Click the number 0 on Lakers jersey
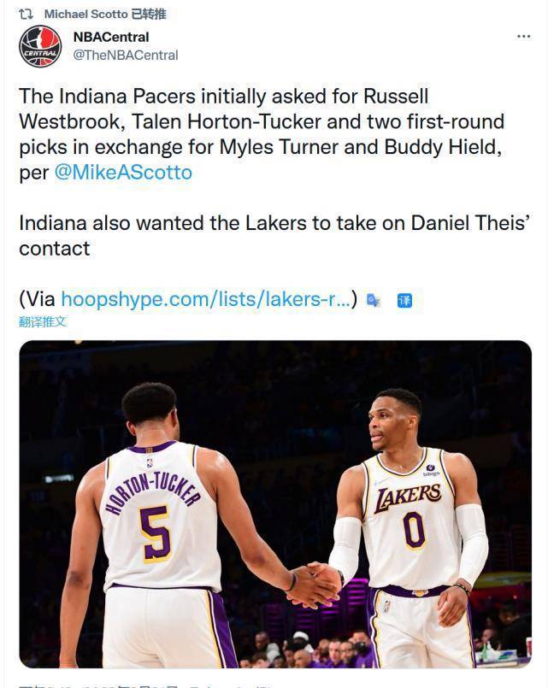Screen dimensions: 548x688 tap(414, 531)
